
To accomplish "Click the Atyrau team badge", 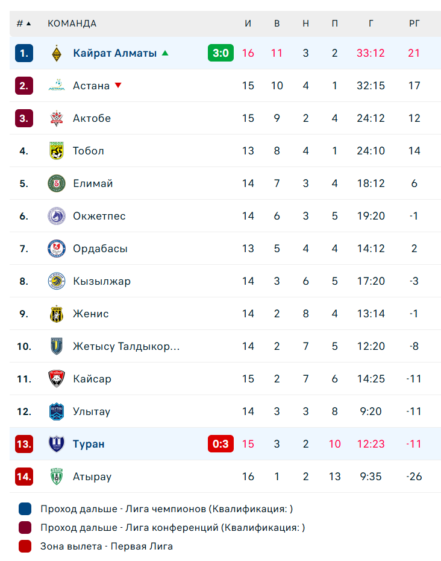I will (x=57, y=476).
